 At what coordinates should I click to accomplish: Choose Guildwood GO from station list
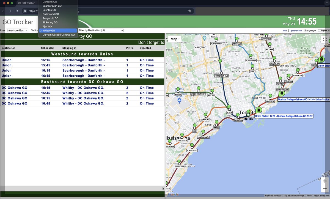51,14
